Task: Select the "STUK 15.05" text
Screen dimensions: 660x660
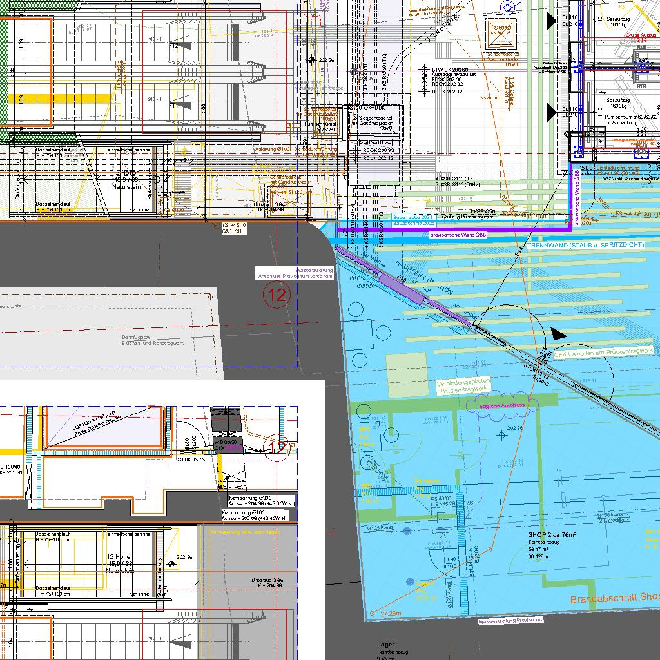Action: click(191, 460)
